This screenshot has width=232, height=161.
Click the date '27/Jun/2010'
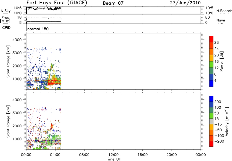(x=185, y=3)
